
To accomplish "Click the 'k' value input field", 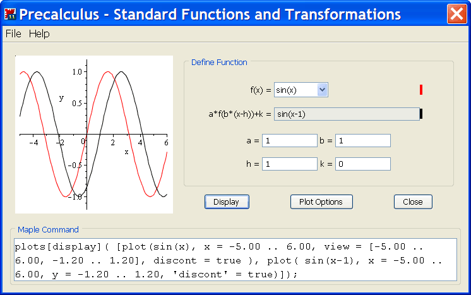I will tap(362, 164).
